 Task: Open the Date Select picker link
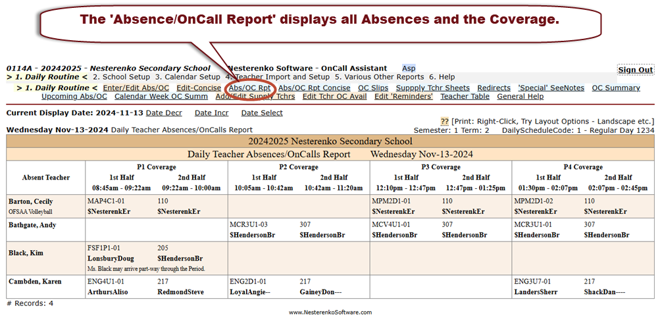[262, 113]
